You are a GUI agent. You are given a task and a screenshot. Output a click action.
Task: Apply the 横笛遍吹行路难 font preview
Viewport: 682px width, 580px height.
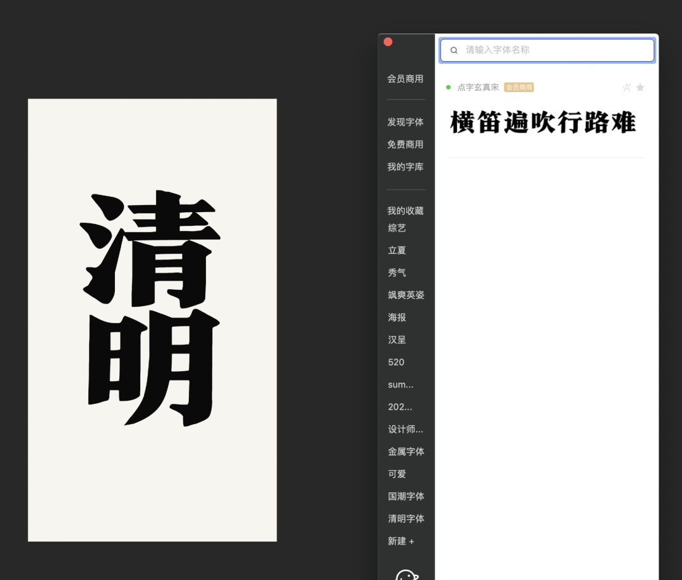pos(543,122)
